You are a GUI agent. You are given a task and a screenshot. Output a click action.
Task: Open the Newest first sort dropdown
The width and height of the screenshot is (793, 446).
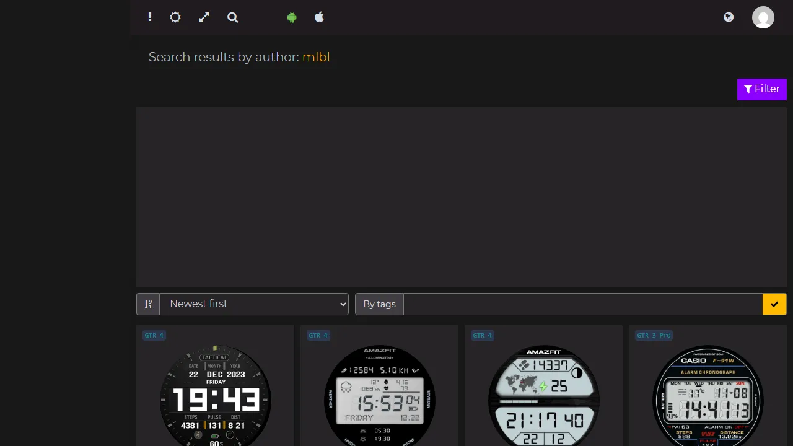coord(254,304)
